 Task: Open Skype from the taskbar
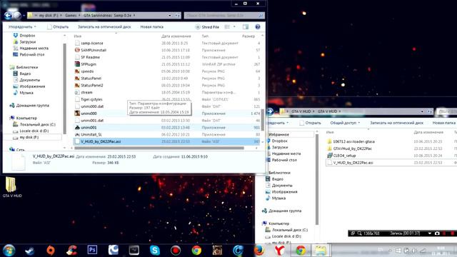pyautogui.click(x=155, y=251)
